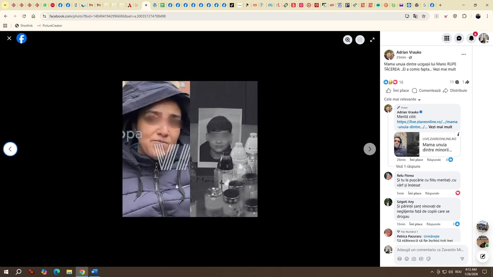Screen dimensions: 493x277
Task: Go to the next photo arrow
Action: pyautogui.click(x=369, y=149)
